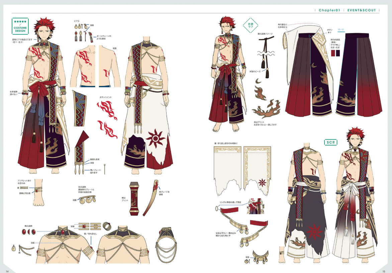Select the rough sketch full-body figure on page 15
Screen dimensions: 392x273
(227, 74)
